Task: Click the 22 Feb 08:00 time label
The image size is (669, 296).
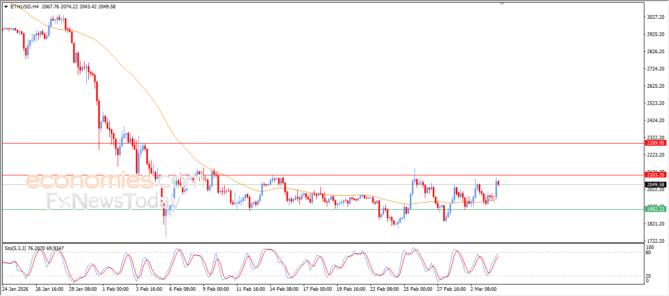Action: click(x=384, y=288)
